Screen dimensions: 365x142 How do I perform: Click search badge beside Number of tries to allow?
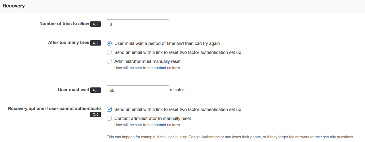(96, 24)
